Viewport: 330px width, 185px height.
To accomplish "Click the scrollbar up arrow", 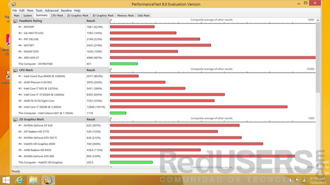I will pos(318,20).
